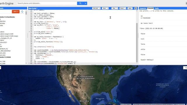Place cursor on line 32 Map.setOptions code
Image resolution: width=187 pixels, height=105 pixels.
44,47
